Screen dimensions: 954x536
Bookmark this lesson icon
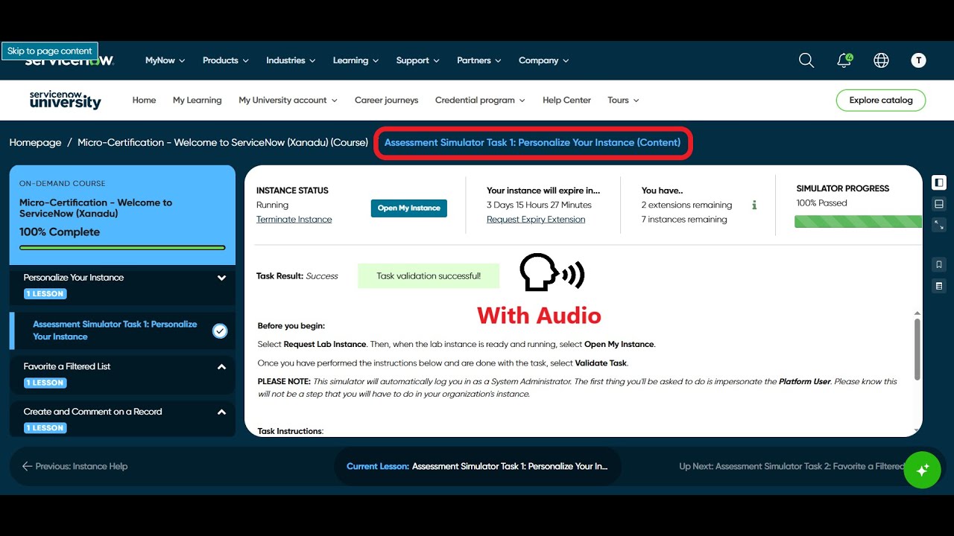coord(939,264)
